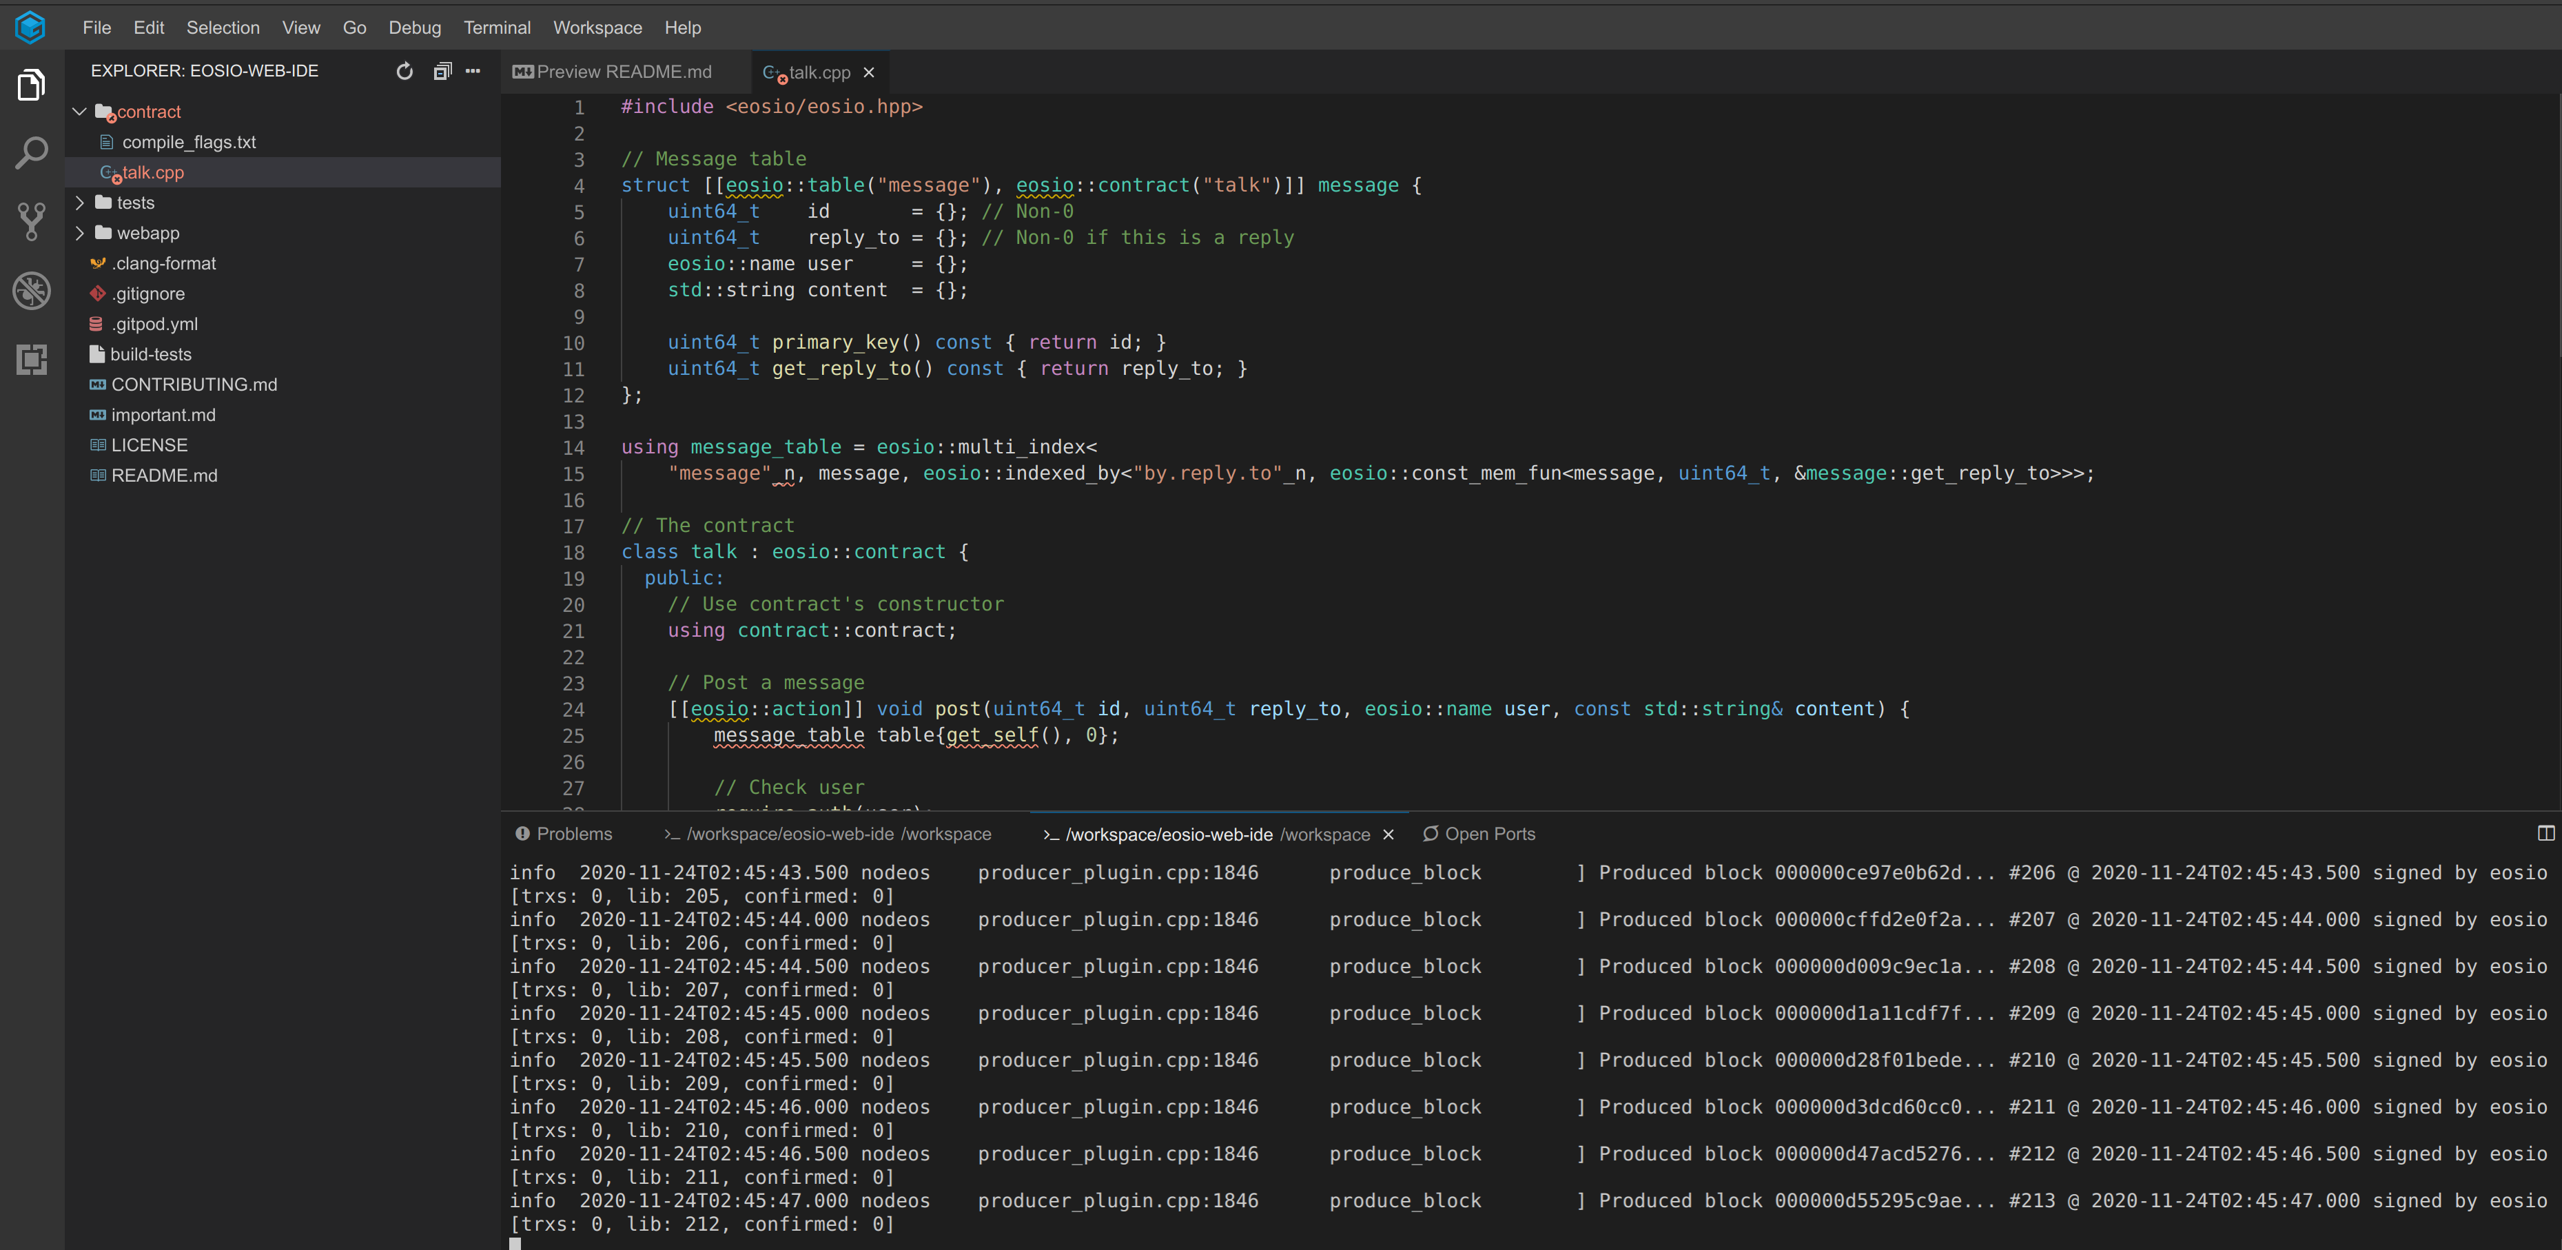
Task: Click EXPLORER: EOSIO-WEB-IDE panel title
Action: (205, 70)
